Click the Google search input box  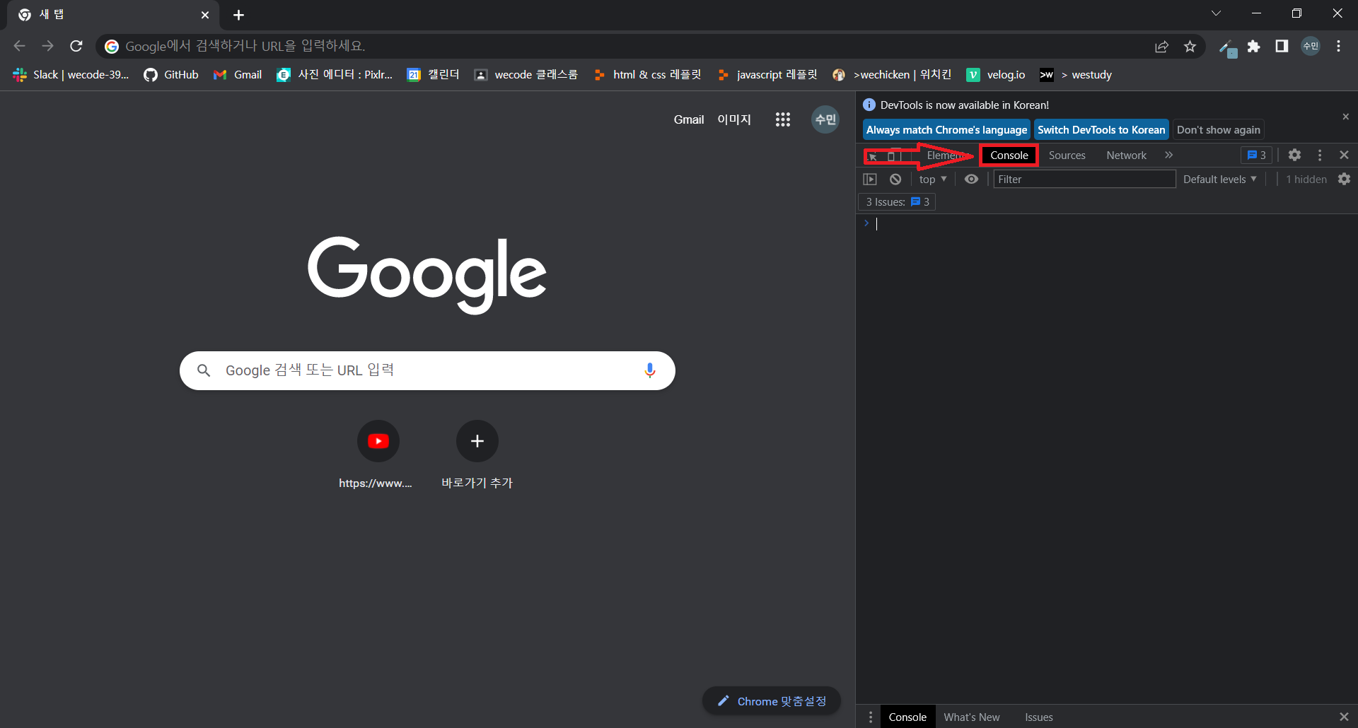(x=427, y=370)
